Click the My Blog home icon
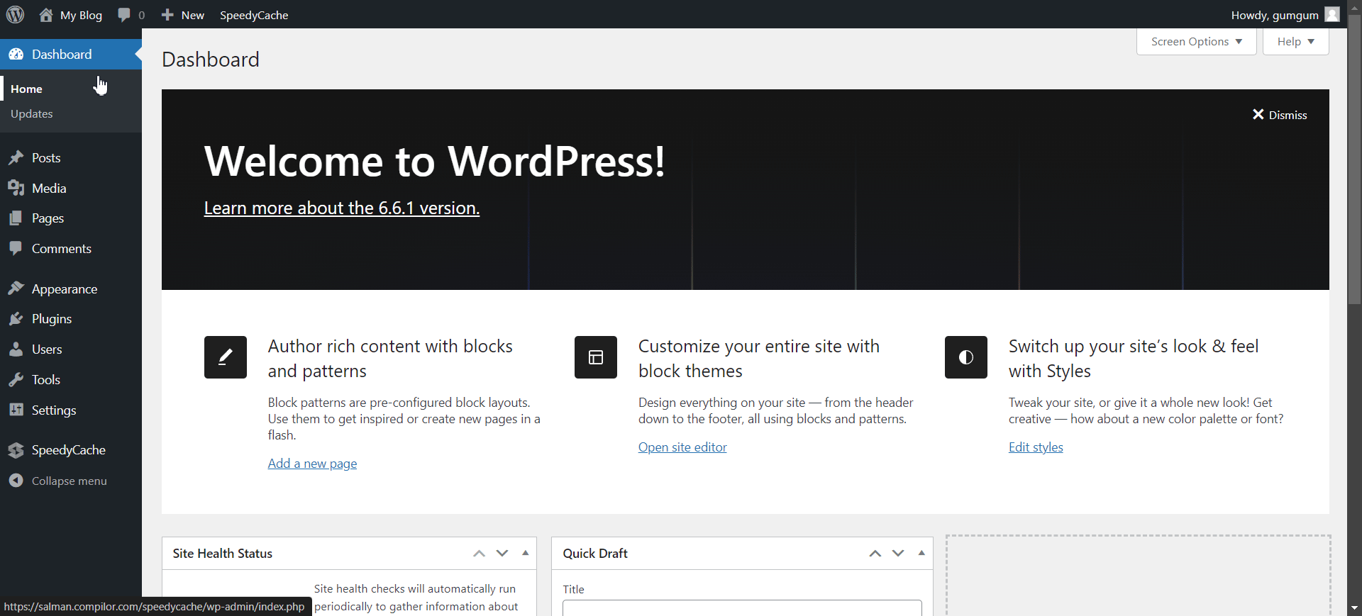 [46, 15]
